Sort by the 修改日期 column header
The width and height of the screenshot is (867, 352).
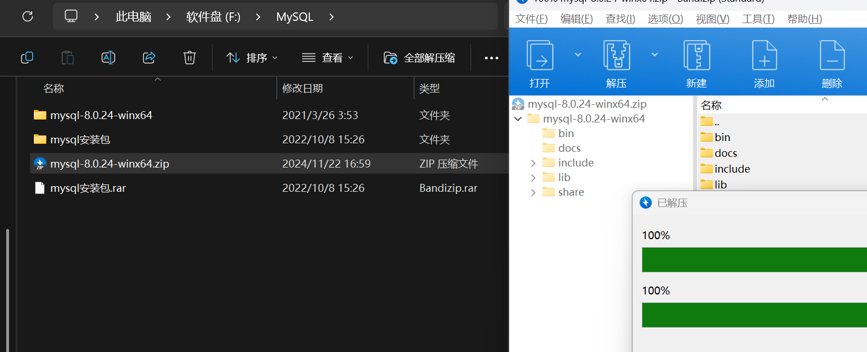[303, 89]
